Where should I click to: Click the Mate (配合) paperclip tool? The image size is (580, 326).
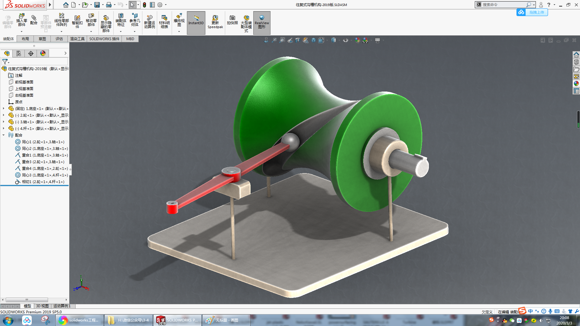[x=34, y=20]
